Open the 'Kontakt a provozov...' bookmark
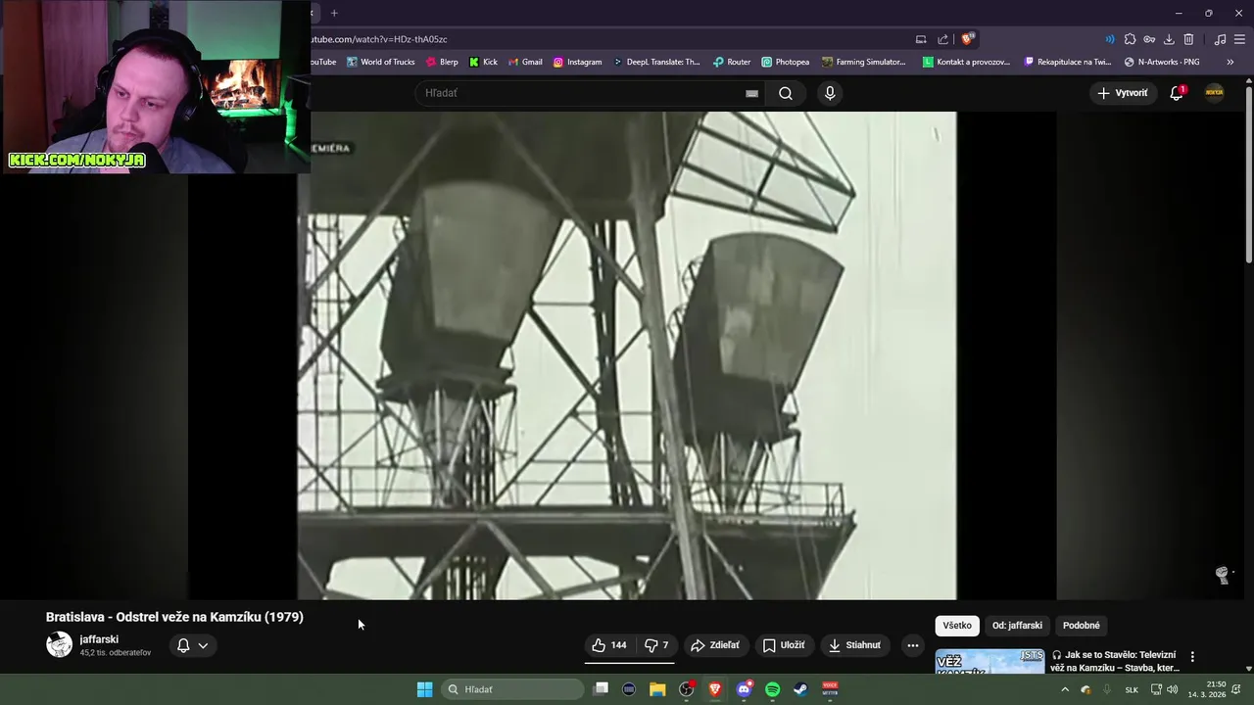This screenshot has width=1254, height=705. (966, 62)
